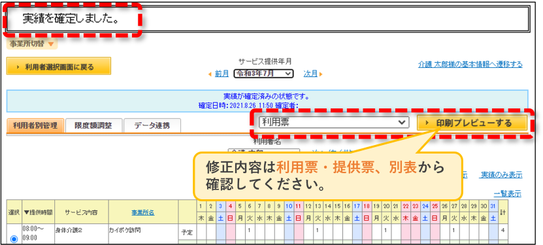This screenshot has height=245, width=543.
Task: Click the 事業所名 column header link
Action: coord(143,212)
